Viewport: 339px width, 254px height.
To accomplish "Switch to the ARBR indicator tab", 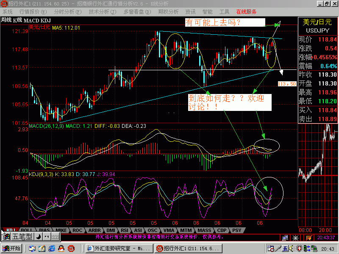I will click(94, 230).
